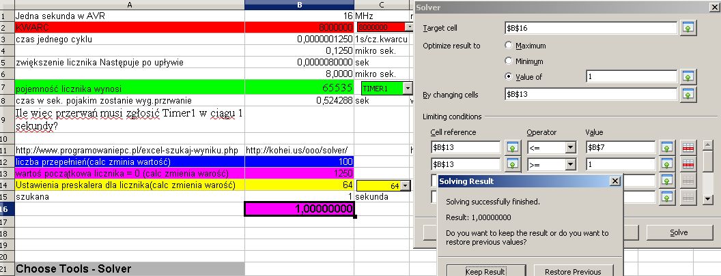Image resolution: width=721 pixels, height=276 pixels.
Task: Click the programowaniepc.pl URL cell
Action: [x=130, y=150]
